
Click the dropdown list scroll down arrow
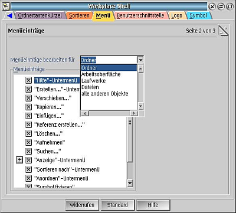coord(140,106)
